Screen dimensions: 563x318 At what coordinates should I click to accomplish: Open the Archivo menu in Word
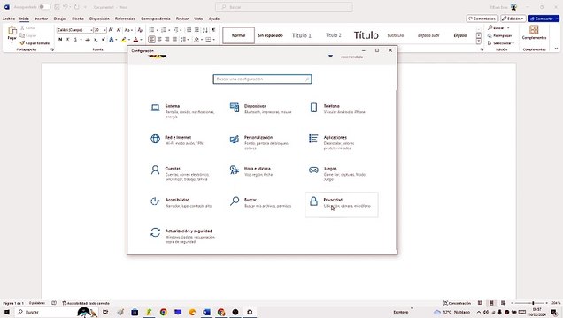(9, 19)
